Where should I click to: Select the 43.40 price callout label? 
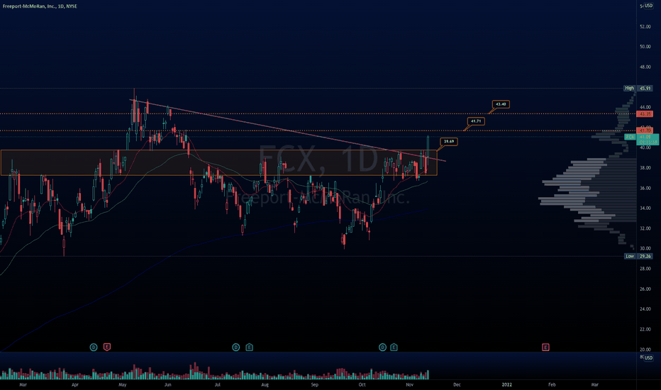click(501, 104)
